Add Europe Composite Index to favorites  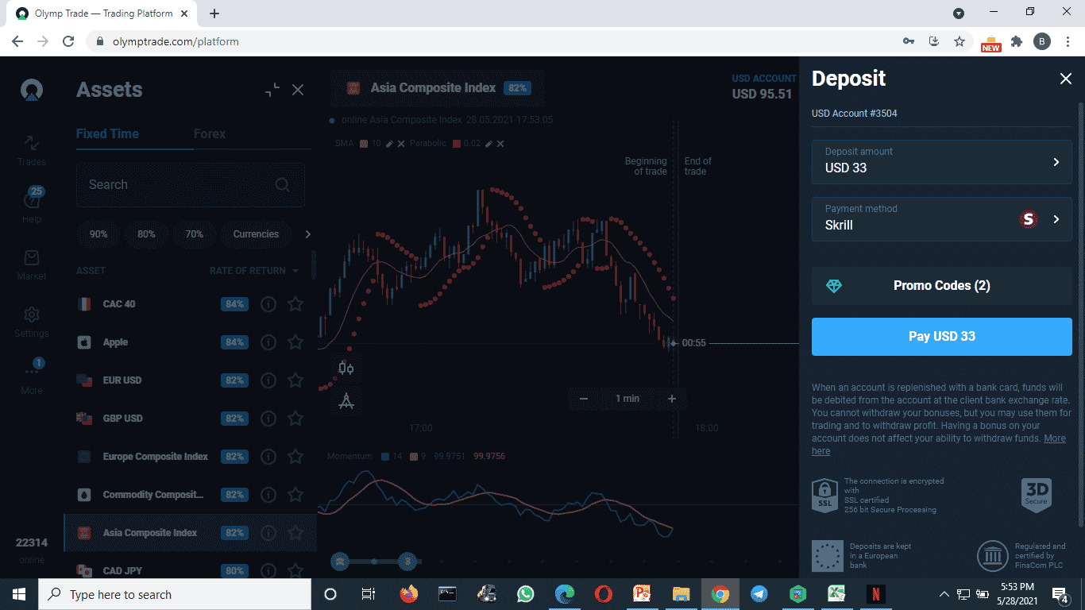pyautogui.click(x=295, y=457)
